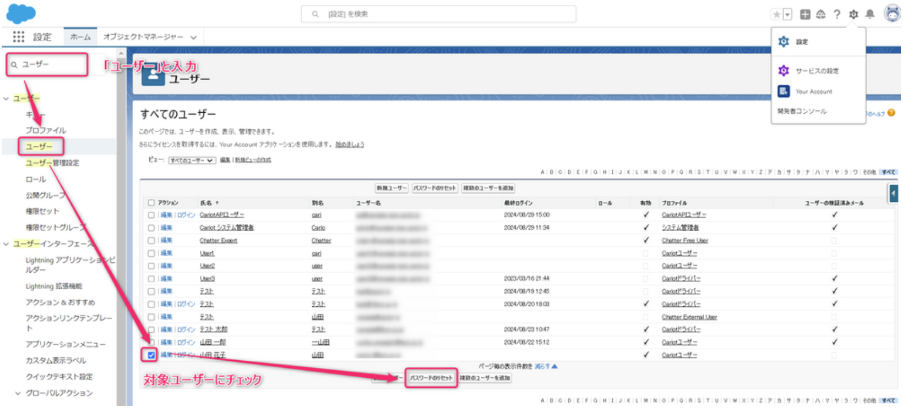Click the magnifier icon in global search

point(315,14)
